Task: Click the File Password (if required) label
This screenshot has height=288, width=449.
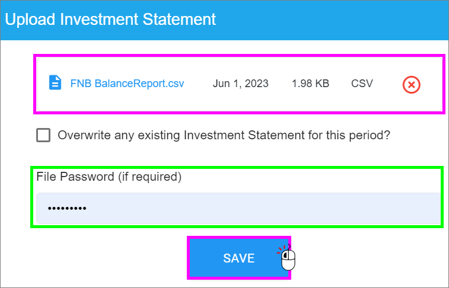Action: (109, 177)
